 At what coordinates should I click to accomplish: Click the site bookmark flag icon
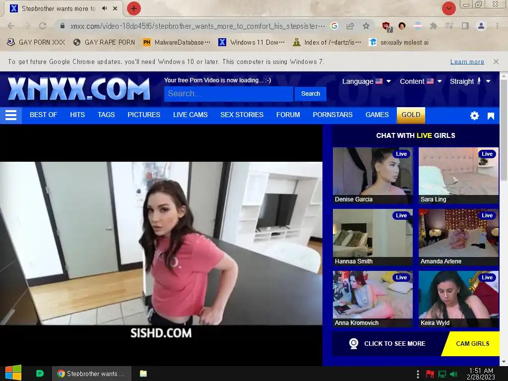click(491, 116)
